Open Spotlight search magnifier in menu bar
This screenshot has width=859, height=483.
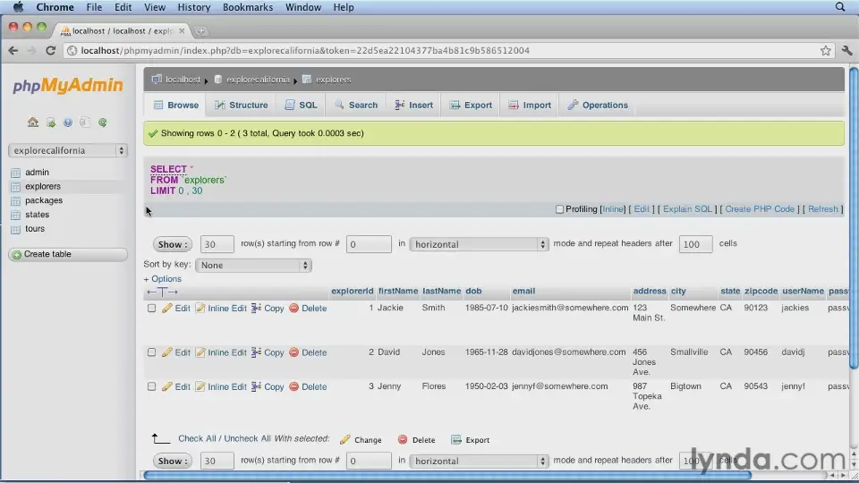coord(840,7)
